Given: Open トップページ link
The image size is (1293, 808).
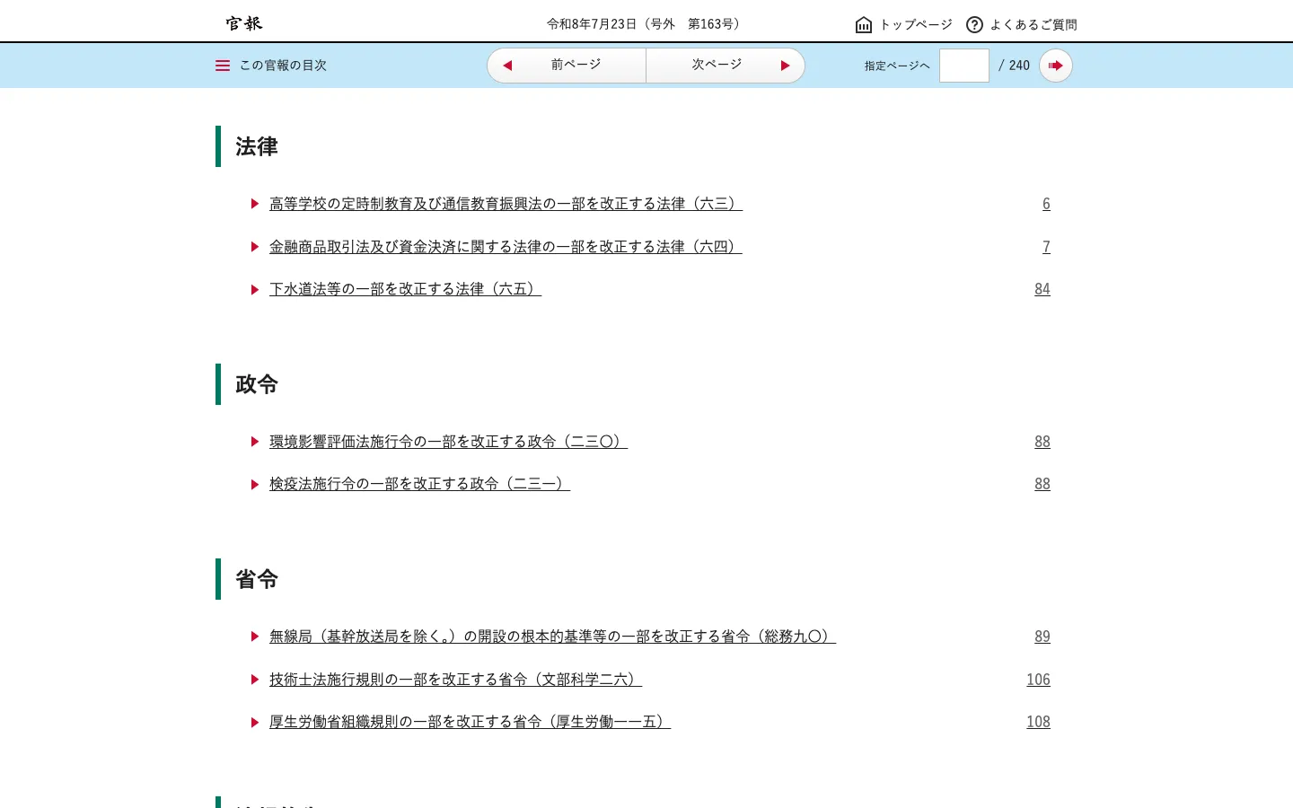Looking at the screenshot, I should (916, 24).
